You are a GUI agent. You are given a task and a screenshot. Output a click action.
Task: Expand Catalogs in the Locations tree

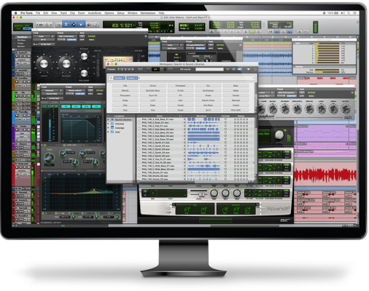point(109,128)
